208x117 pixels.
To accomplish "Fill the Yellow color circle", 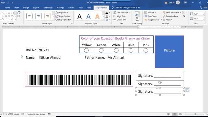I will [x=86, y=51].
